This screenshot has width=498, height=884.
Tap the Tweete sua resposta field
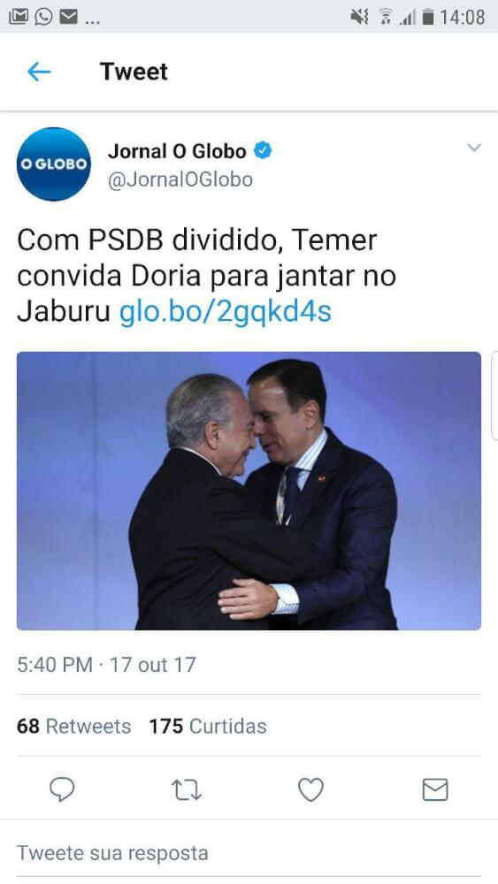pos(249,852)
